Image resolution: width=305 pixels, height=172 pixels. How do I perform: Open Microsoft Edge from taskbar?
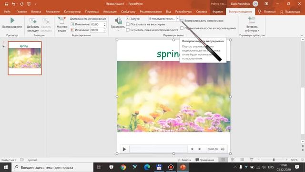pyautogui.click(x=147, y=167)
